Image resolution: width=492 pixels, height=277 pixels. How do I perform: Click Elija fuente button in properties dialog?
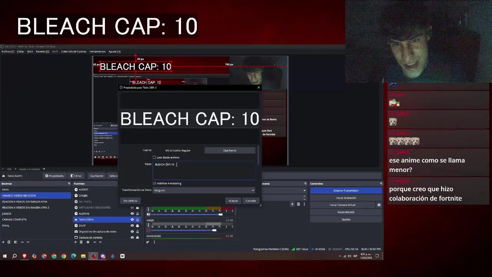(x=230, y=150)
